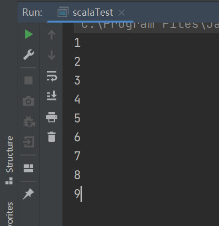
Task: Click the scalaTest tab window icon
Action: 63,12
